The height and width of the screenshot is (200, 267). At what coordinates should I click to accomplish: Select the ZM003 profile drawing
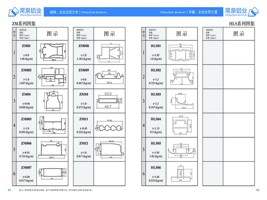click(53, 77)
